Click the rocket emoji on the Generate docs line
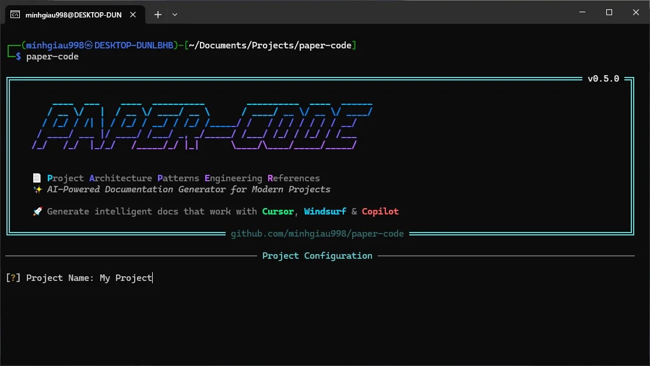This screenshot has height=366, width=650. (x=37, y=211)
